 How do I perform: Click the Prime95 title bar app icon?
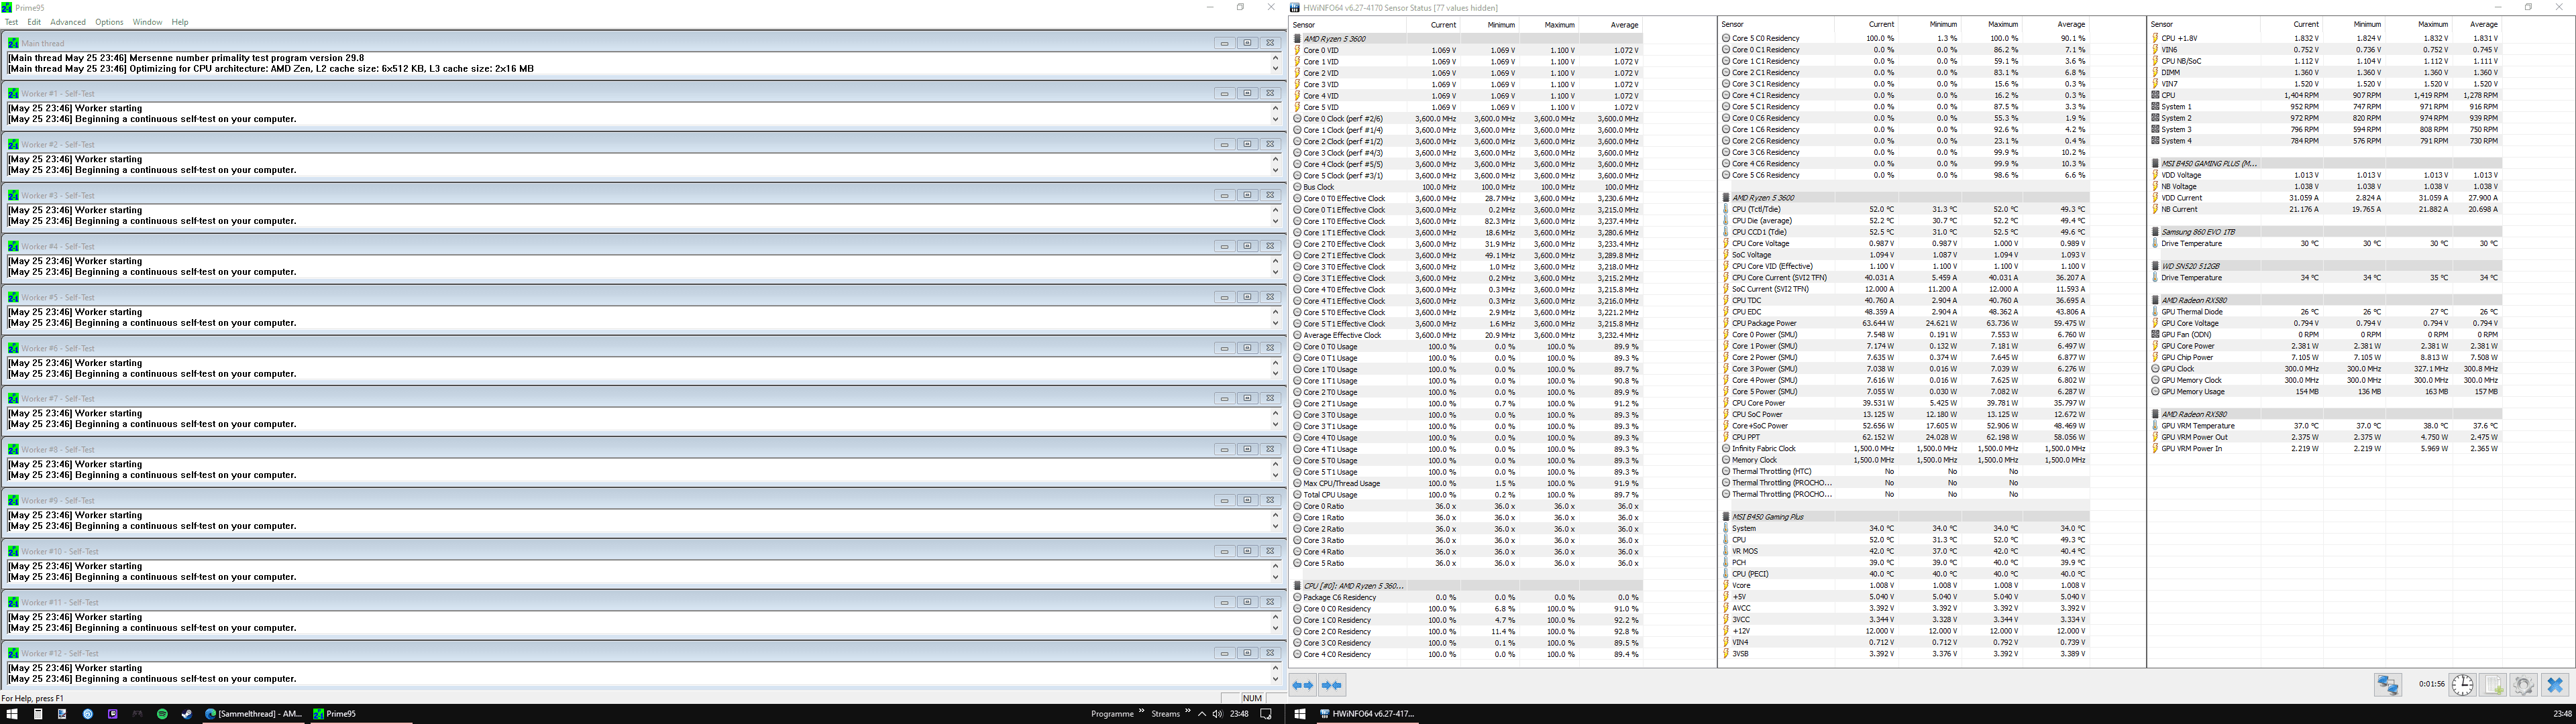coord(8,7)
